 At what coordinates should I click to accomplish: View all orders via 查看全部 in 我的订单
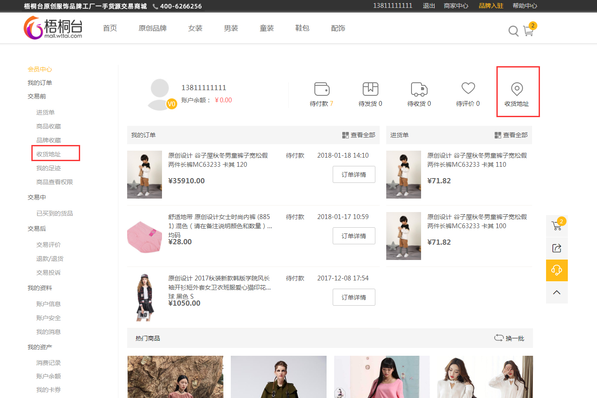tap(358, 135)
